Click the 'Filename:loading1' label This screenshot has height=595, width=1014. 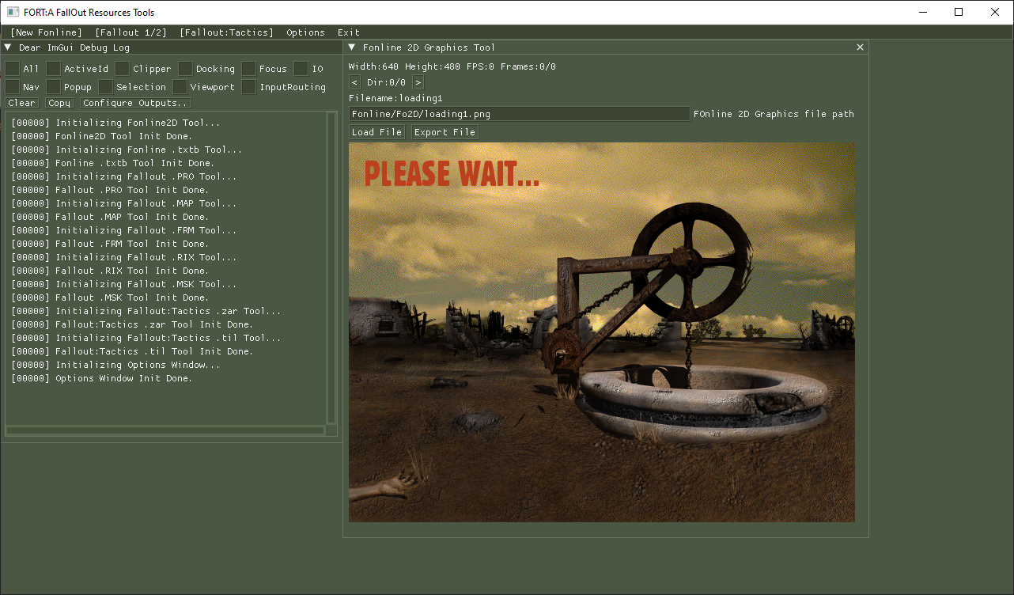pyautogui.click(x=395, y=98)
